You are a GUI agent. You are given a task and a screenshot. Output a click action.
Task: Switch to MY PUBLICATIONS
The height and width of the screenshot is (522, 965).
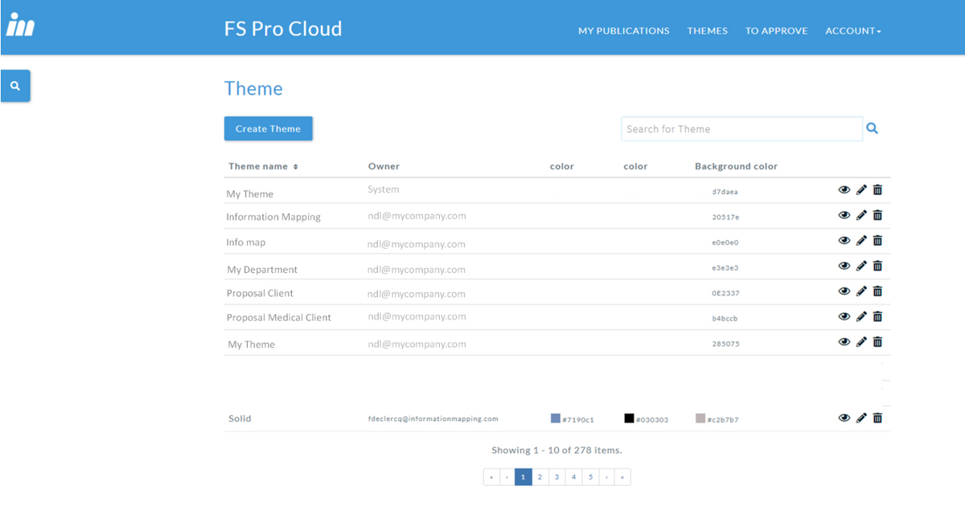click(624, 31)
